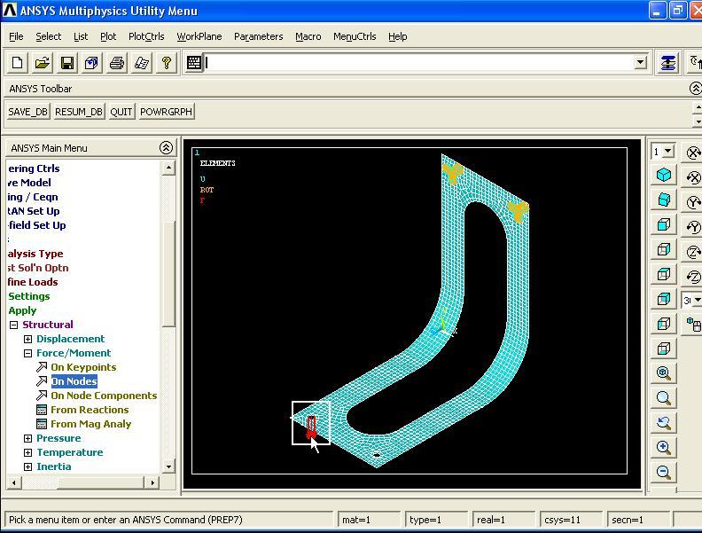
Task: Expand the Temperature tree node
Action: coord(27,453)
